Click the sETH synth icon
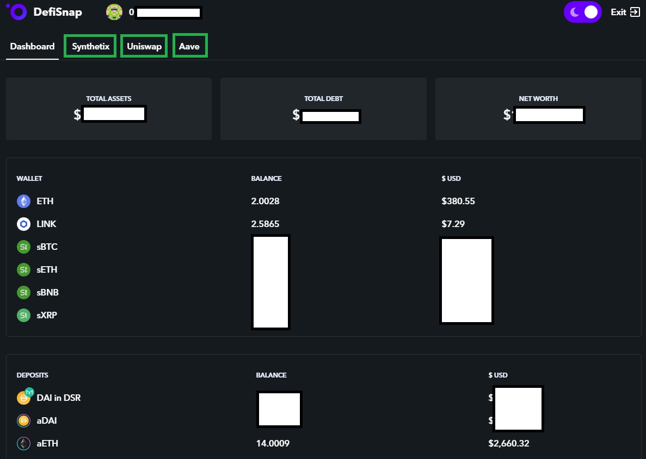 tap(23, 270)
